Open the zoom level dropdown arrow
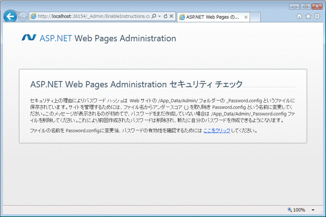The width and height of the screenshot is (326, 217). [x=313, y=210]
